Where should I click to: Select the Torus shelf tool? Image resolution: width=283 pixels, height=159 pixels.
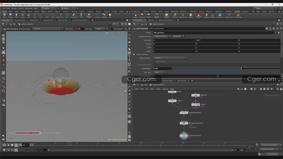tap(23, 15)
